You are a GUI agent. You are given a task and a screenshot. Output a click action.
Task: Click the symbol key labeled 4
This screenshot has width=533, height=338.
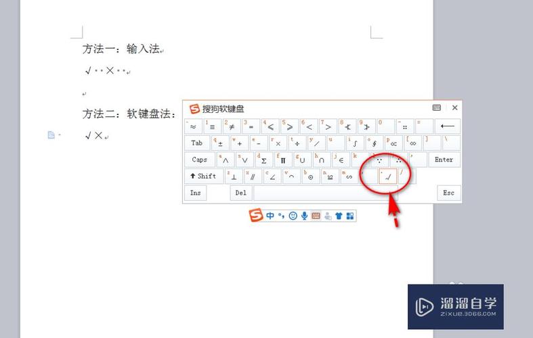pos(271,126)
